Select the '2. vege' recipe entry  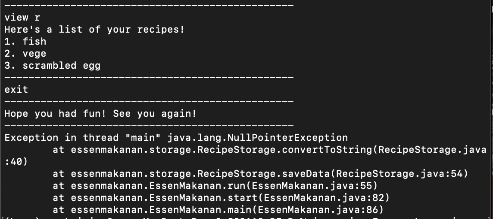pyautogui.click(x=25, y=54)
